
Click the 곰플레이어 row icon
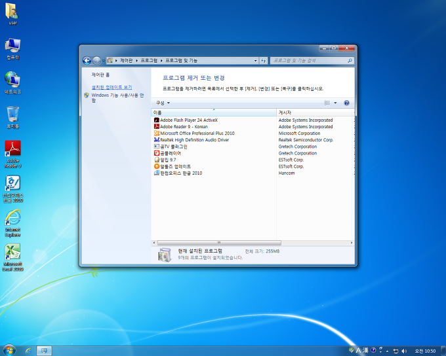[157, 153]
